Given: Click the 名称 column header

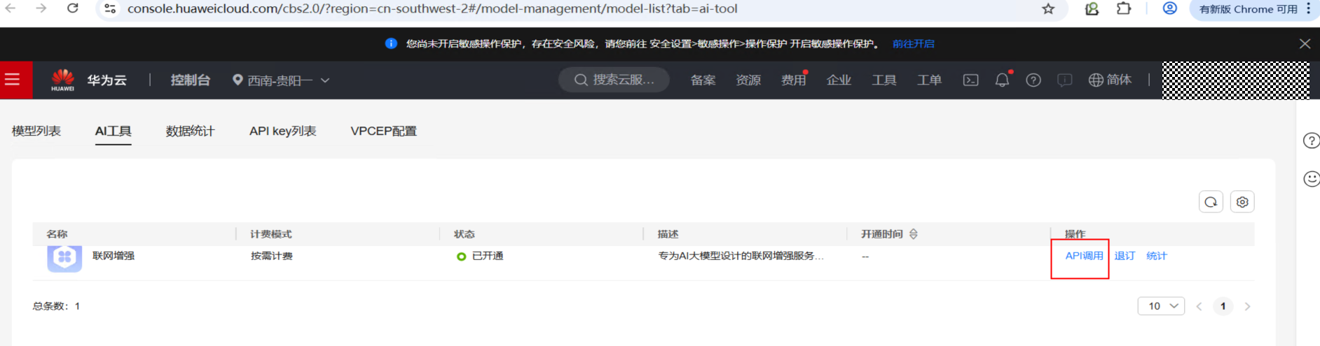Looking at the screenshot, I should [57, 234].
